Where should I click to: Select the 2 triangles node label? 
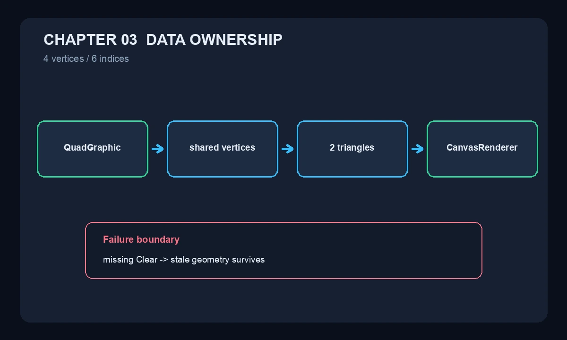click(352, 148)
